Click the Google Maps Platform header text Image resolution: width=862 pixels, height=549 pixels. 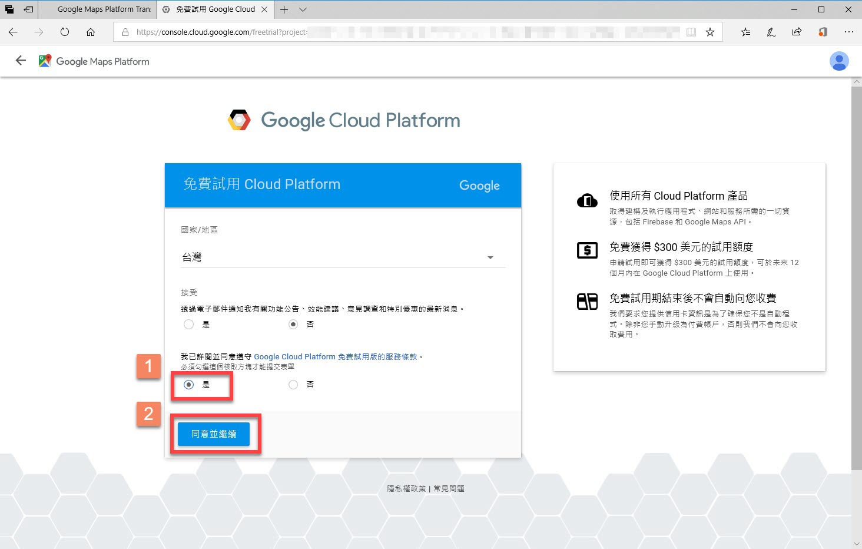(102, 61)
